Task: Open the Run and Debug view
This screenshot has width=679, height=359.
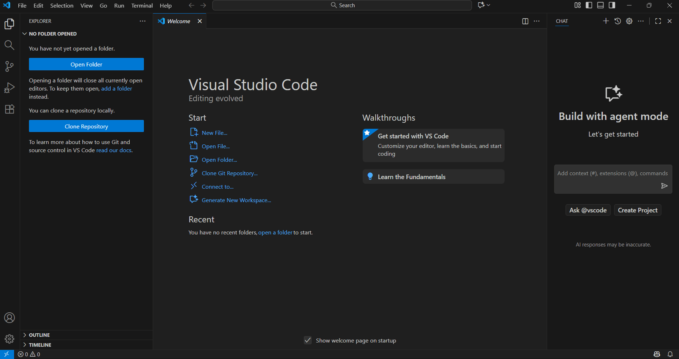Action: [9, 88]
